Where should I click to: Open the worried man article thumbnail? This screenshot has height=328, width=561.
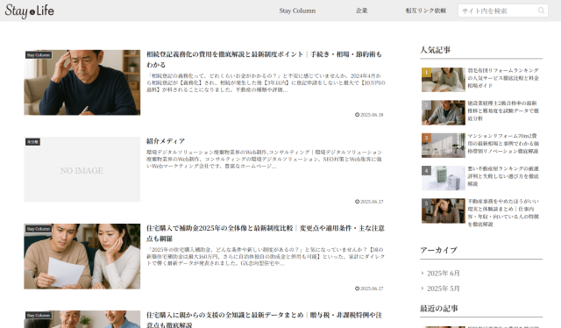[82, 82]
